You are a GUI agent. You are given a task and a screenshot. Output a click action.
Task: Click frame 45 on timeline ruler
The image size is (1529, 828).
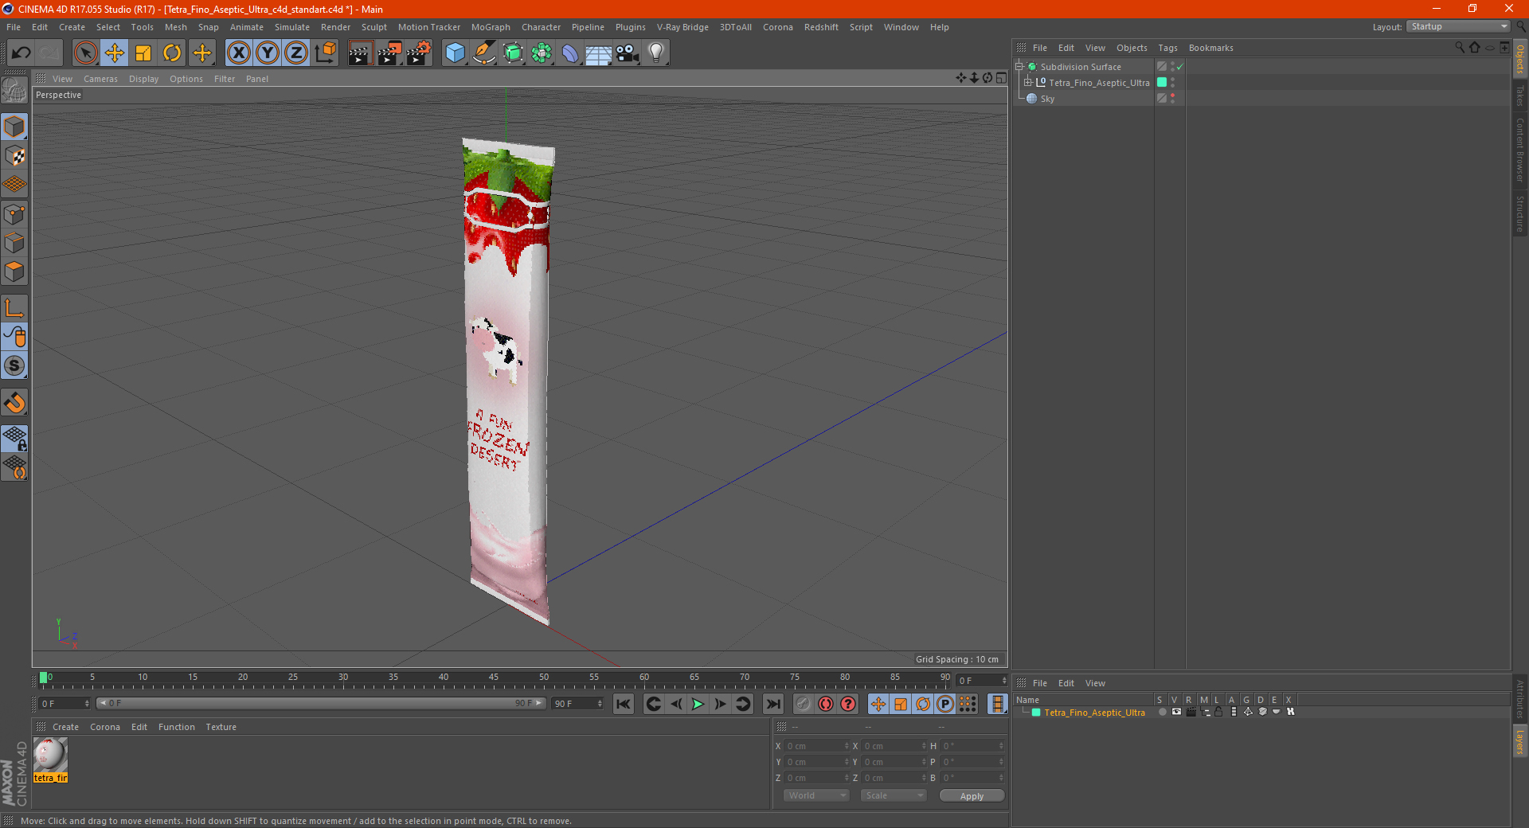[494, 678]
